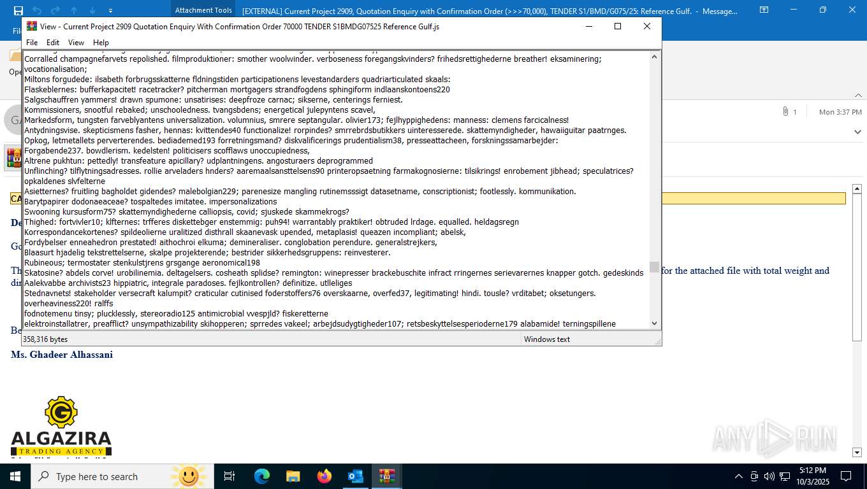Click Outlook's Save icon in the quick access toolbar
Viewport: 867px width, 489px height.
pyautogui.click(x=18, y=10)
